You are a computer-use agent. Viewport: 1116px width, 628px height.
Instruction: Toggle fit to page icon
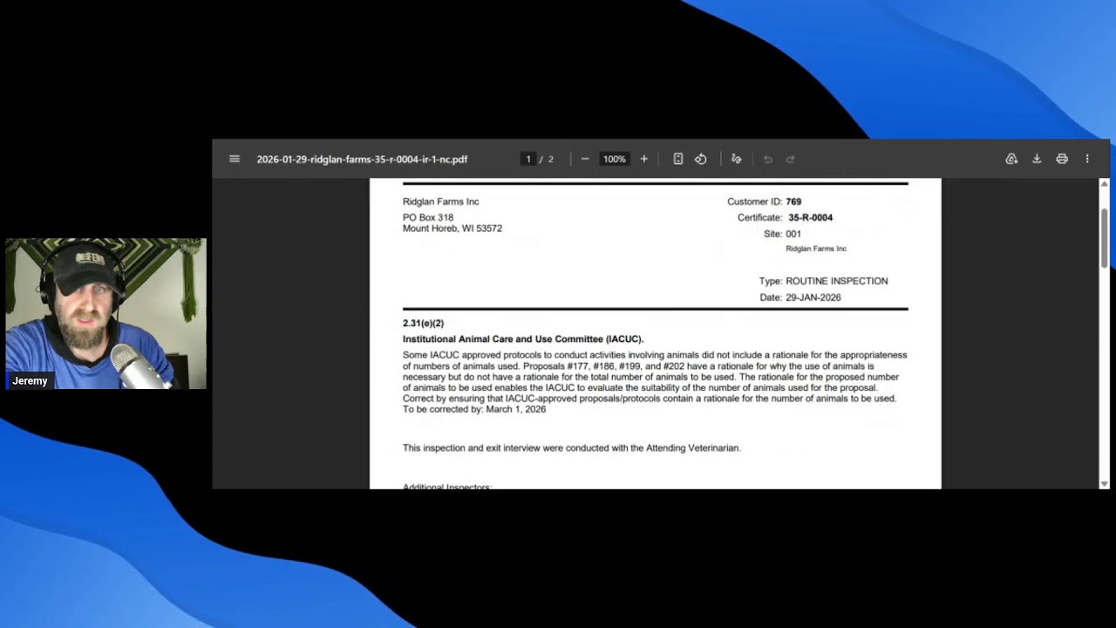(x=677, y=159)
